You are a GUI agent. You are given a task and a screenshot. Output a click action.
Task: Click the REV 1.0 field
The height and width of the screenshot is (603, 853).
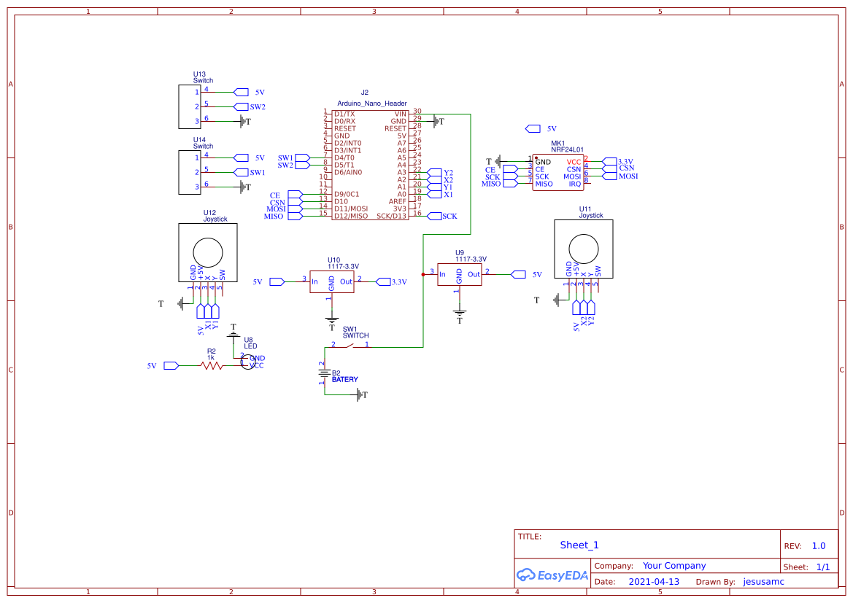coord(817,545)
